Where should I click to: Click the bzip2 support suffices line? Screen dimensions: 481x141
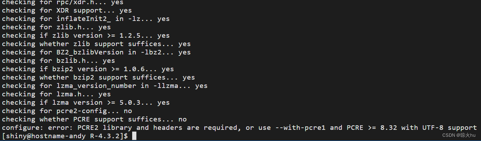tap(98, 77)
